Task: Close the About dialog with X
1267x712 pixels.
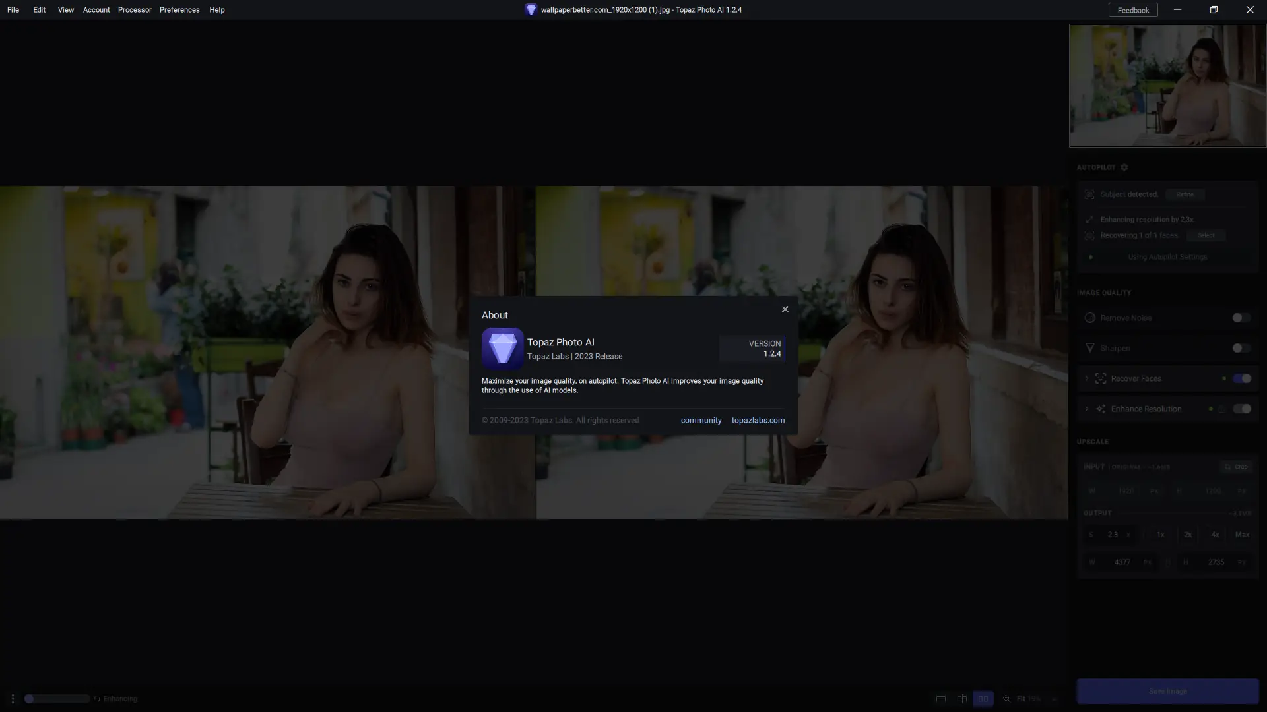Action: (x=785, y=309)
